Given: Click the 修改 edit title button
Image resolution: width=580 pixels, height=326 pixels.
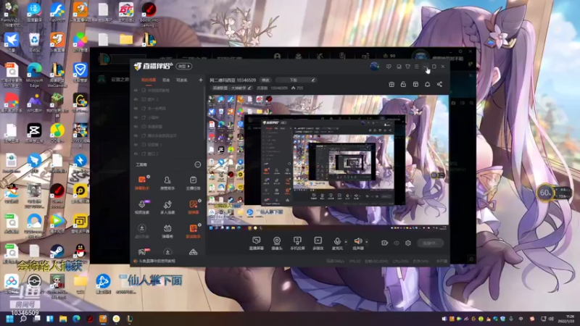Looking at the screenshot, I should click(265, 80).
